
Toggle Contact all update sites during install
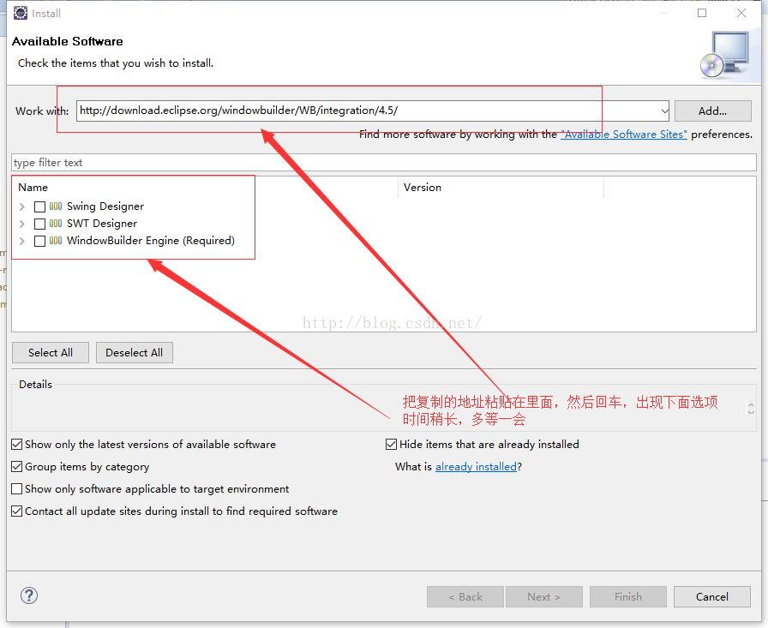(16, 511)
